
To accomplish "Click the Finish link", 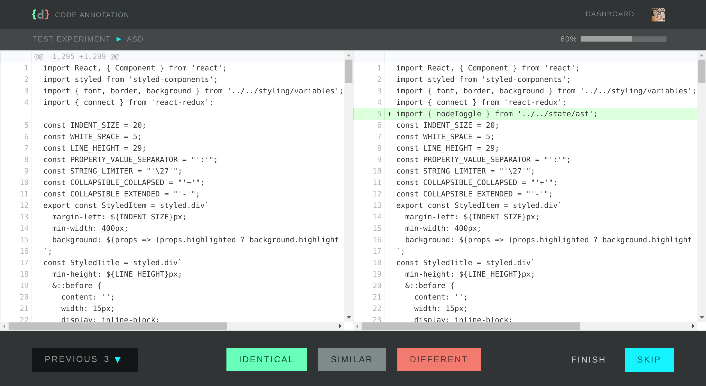I will pos(588,360).
